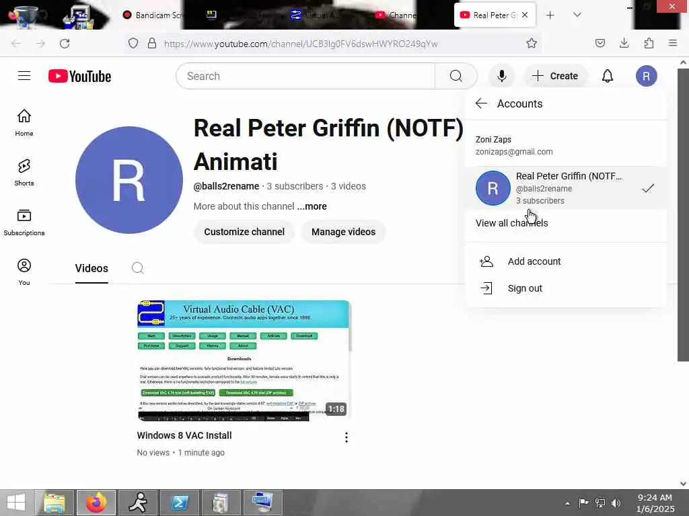689x516 pixels.
Task: Open Firefox application menu
Action: point(673,43)
